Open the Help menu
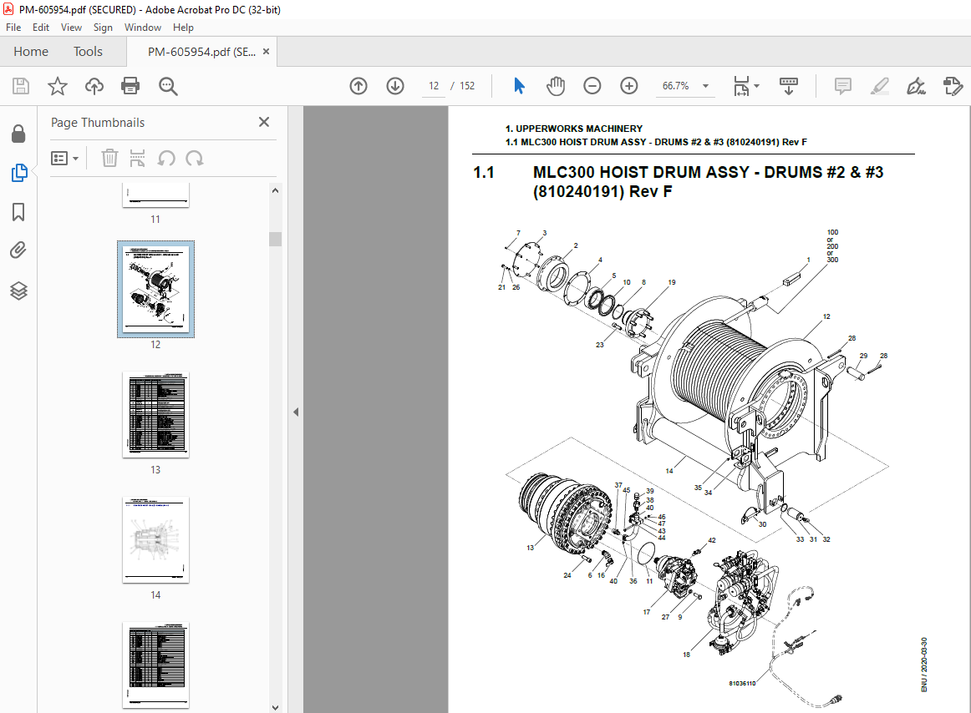 pos(183,28)
